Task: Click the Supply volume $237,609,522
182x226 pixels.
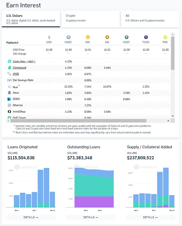Action: pyautogui.click(x=140, y=158)
